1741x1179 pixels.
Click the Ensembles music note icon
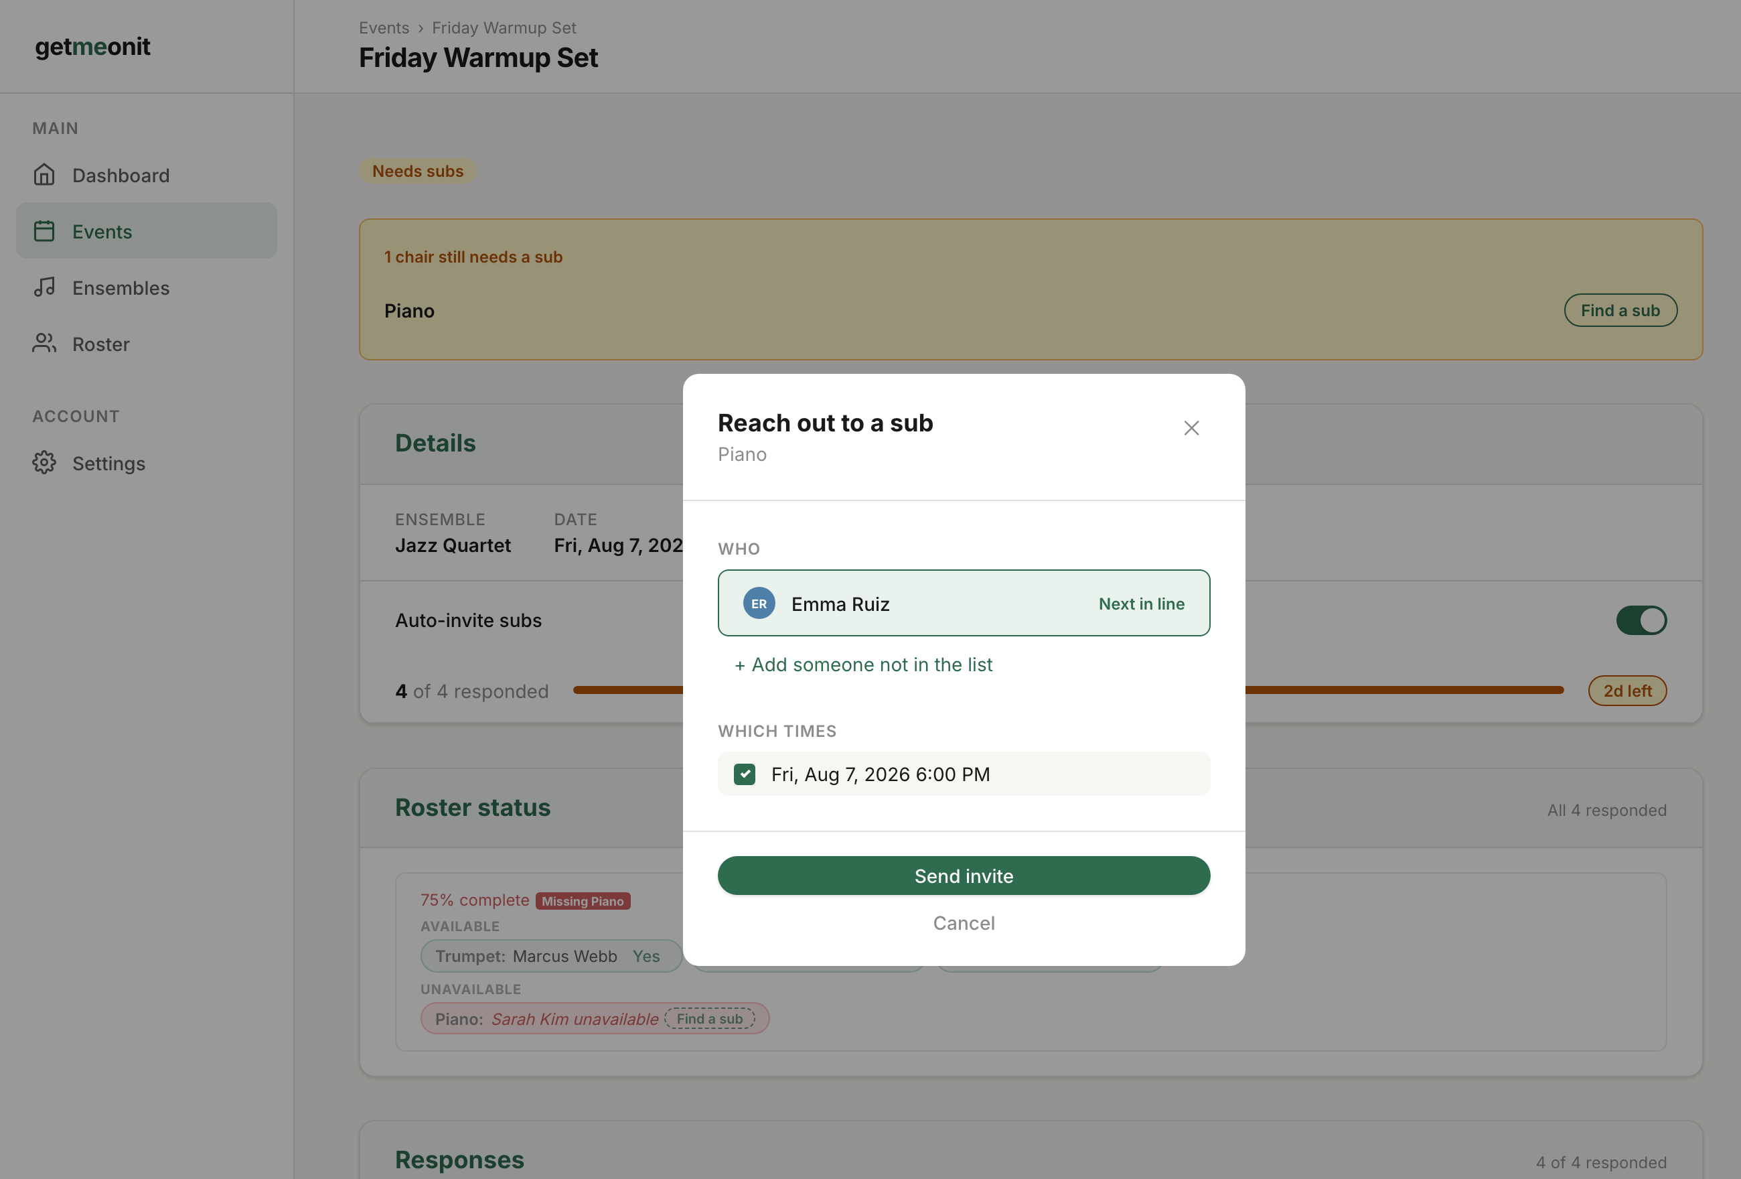tap(44, 287)
